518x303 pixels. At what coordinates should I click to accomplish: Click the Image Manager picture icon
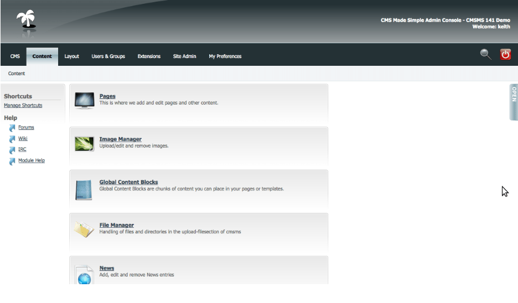(x=84, y=144)
